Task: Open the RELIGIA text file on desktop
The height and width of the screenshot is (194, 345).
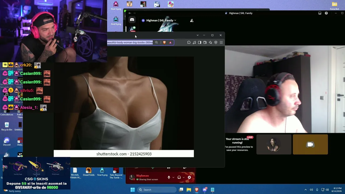Action: [75, 173]
